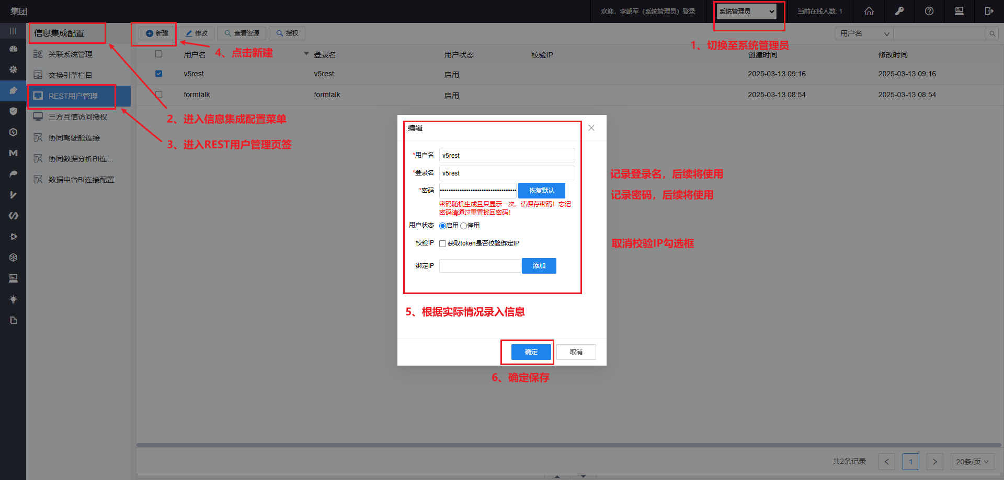
Task: Focus the 登录名 field in the dialog
Action: click(x=507, y=173)
